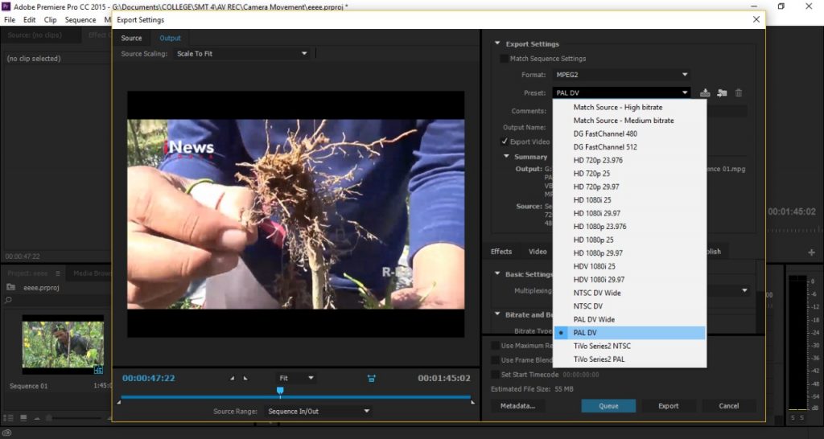Click the blue playhead on preview timeline

[280, 391]
